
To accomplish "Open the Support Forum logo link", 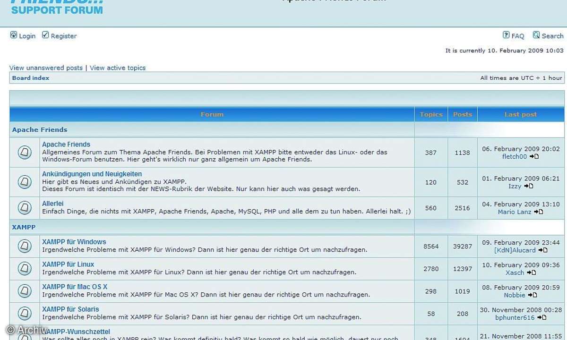I will (57, 7).
